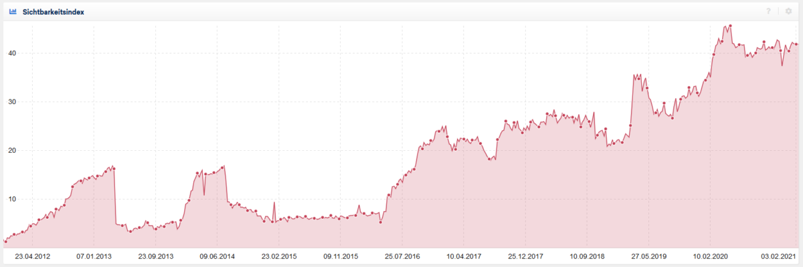The width and height of the screenshot is (803, 267).
Task: Click the y-axis value 30
Action: coord(12,101)
